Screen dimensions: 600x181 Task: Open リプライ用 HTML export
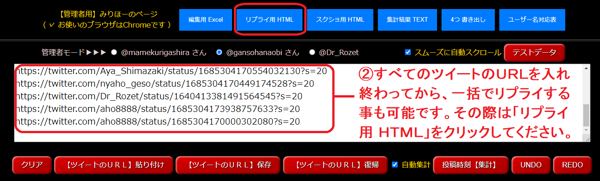pyautogui.click(x=270, y=20)
